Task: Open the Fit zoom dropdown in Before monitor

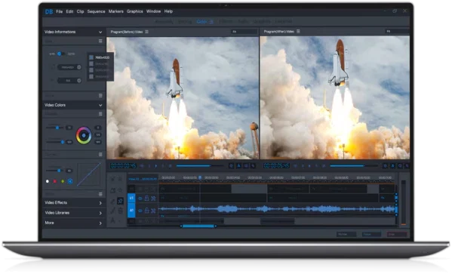Action: click(x=244, y=32)
